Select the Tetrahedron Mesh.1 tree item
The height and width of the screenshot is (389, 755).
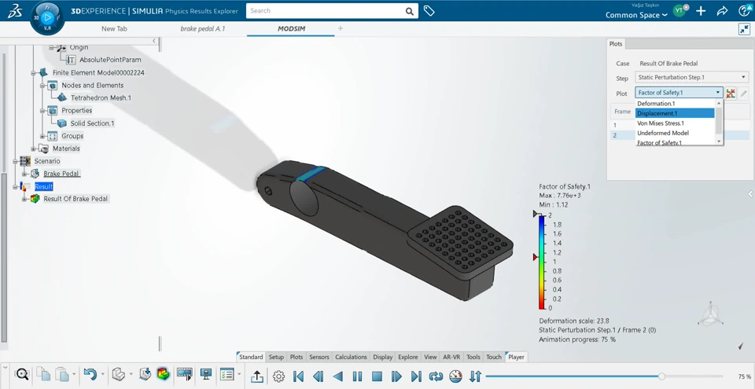tap(101, 97)
